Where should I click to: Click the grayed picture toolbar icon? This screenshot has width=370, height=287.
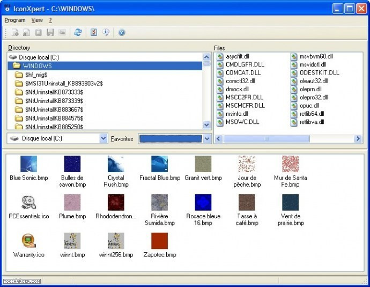62,32
